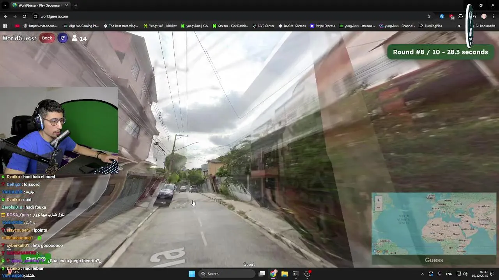Image resolution: width=499 pixels, height=280 pixels.
Task: Click chat message '!discord' by Deltig2
Action: (31, 184)
